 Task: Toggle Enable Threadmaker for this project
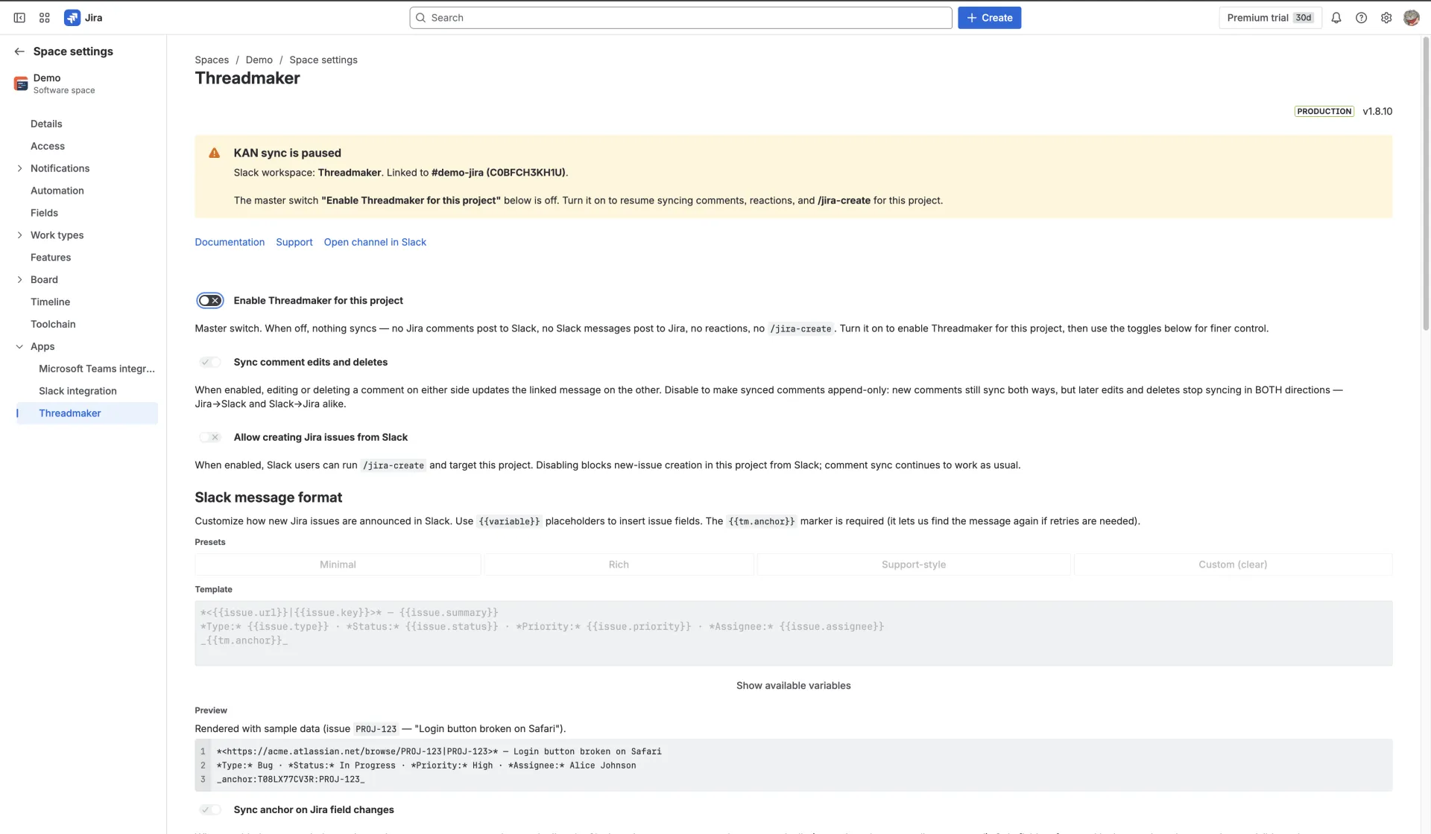click(x=210, y=301)
